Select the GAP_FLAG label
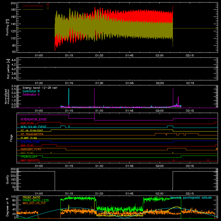Viewport: 221px width, 221px height. 27,123
